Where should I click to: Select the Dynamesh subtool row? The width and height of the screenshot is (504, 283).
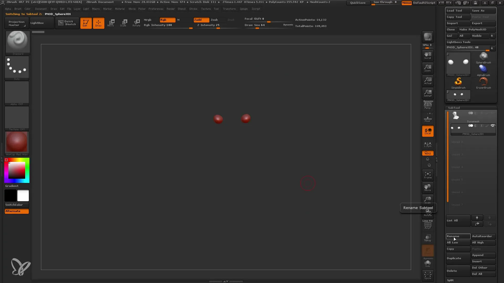pos(473,117)
